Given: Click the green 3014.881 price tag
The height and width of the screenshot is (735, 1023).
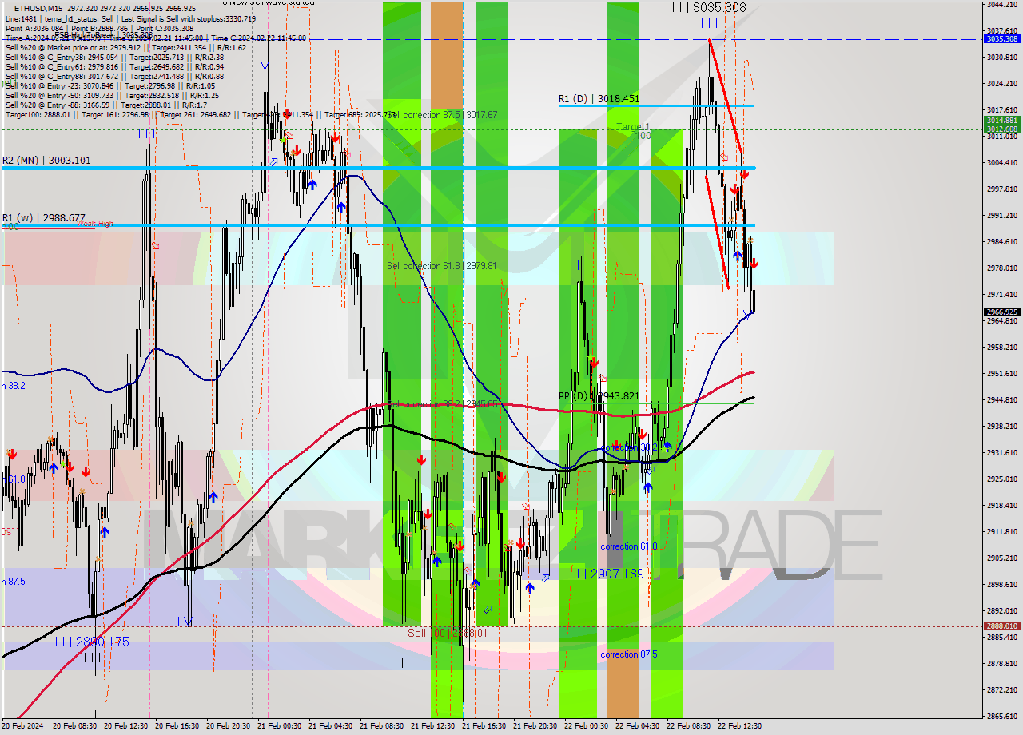Looking at the screenshot, I should 1002,121.
